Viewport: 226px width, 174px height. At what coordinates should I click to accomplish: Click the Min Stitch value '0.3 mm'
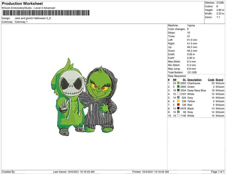[x=191, y=65]
